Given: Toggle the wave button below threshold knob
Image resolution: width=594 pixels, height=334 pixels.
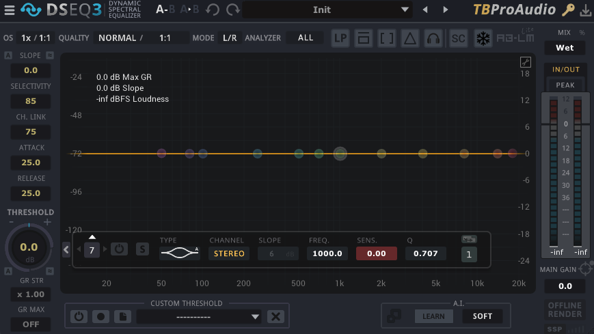Looking at the screenshot, I should pyautogui.click(x=50, y=271).
